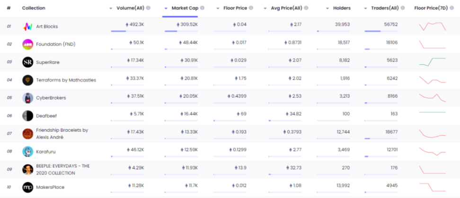460x198 pixels.
Task: Open Friendship Bracelets by Alexis André link
Action: point(62,134)
